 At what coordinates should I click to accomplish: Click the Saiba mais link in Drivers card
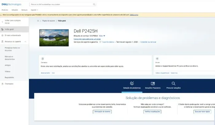pyautogui.click(x=174, y=73)
